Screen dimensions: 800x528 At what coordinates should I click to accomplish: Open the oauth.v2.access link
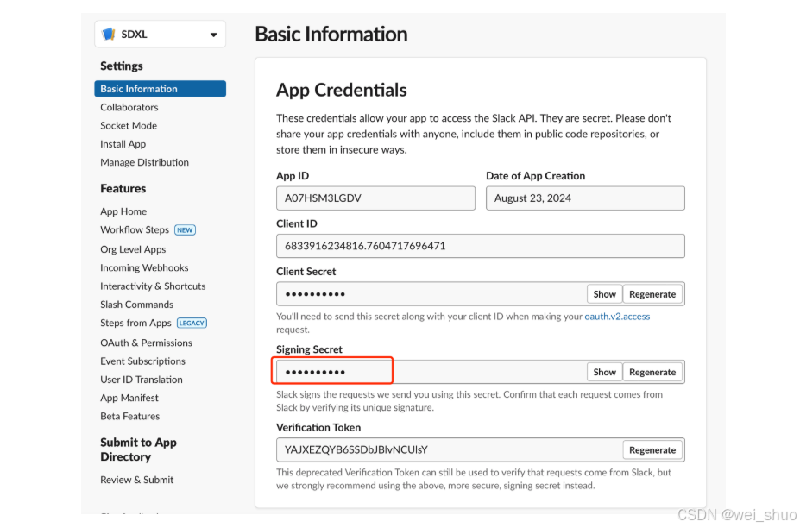click(x=617, y=317)
